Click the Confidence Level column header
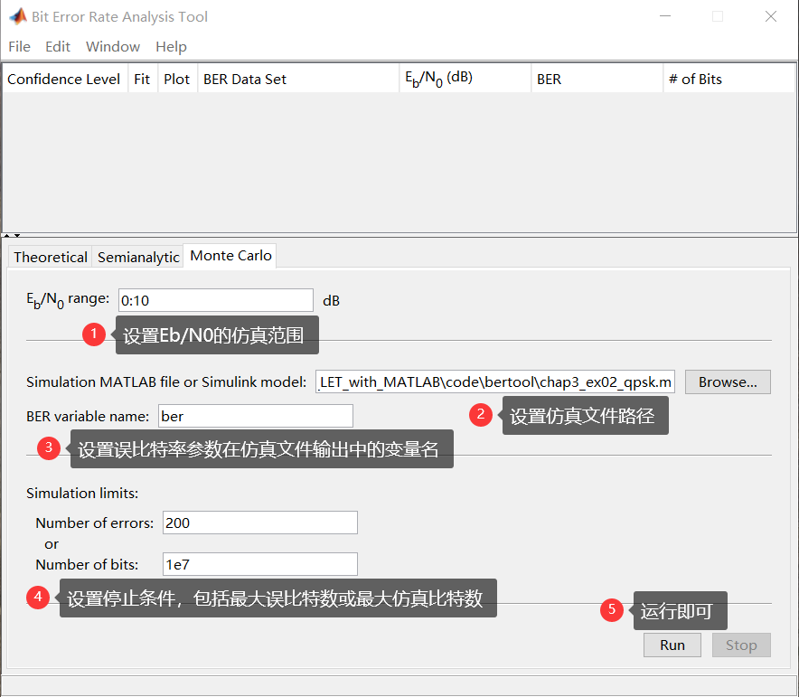799x697 pixels. 63,79
